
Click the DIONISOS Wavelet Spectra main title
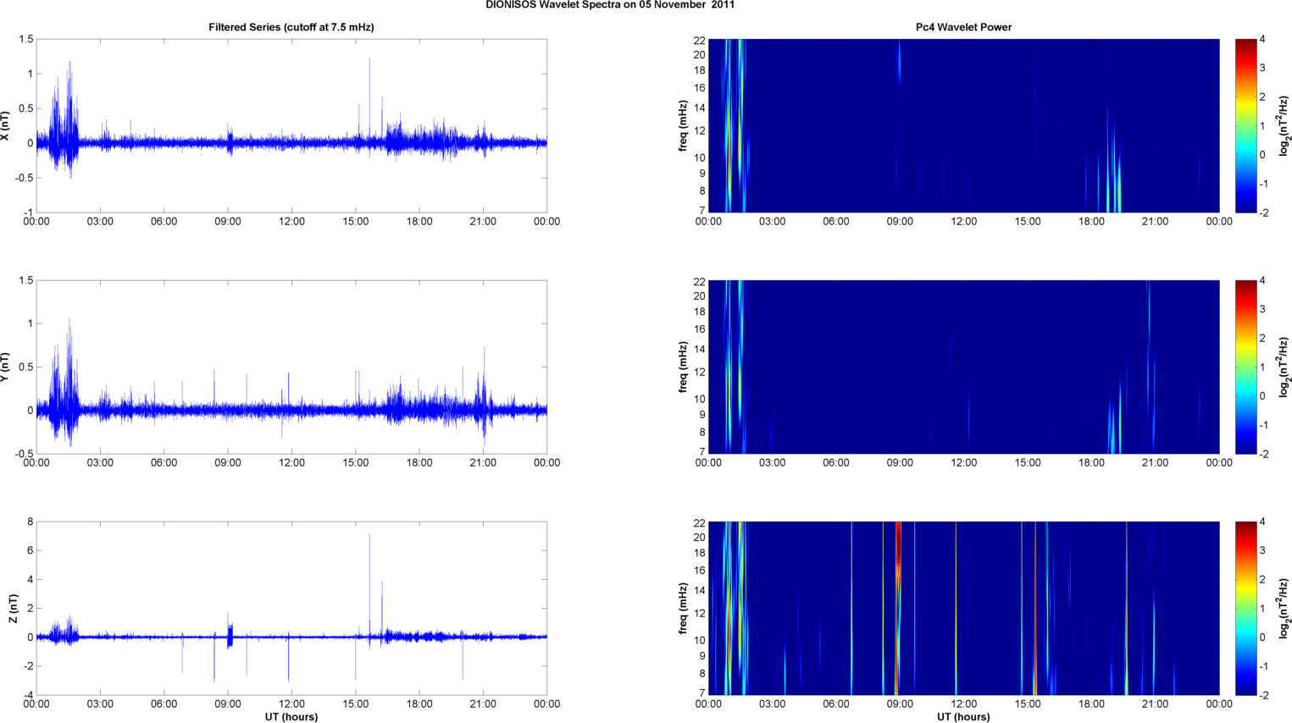point(610,5)
